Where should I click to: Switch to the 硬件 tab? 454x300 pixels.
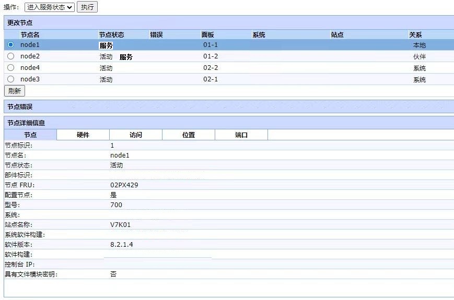click(83, 135)
